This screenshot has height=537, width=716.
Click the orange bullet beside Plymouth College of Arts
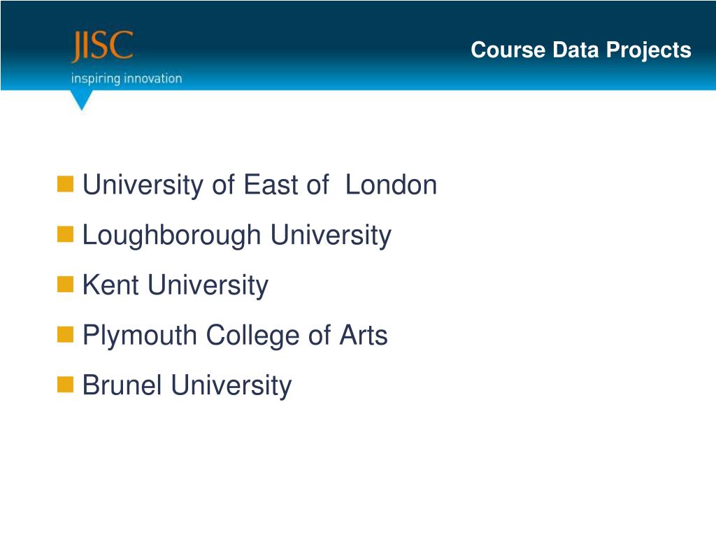coord(66,335)
